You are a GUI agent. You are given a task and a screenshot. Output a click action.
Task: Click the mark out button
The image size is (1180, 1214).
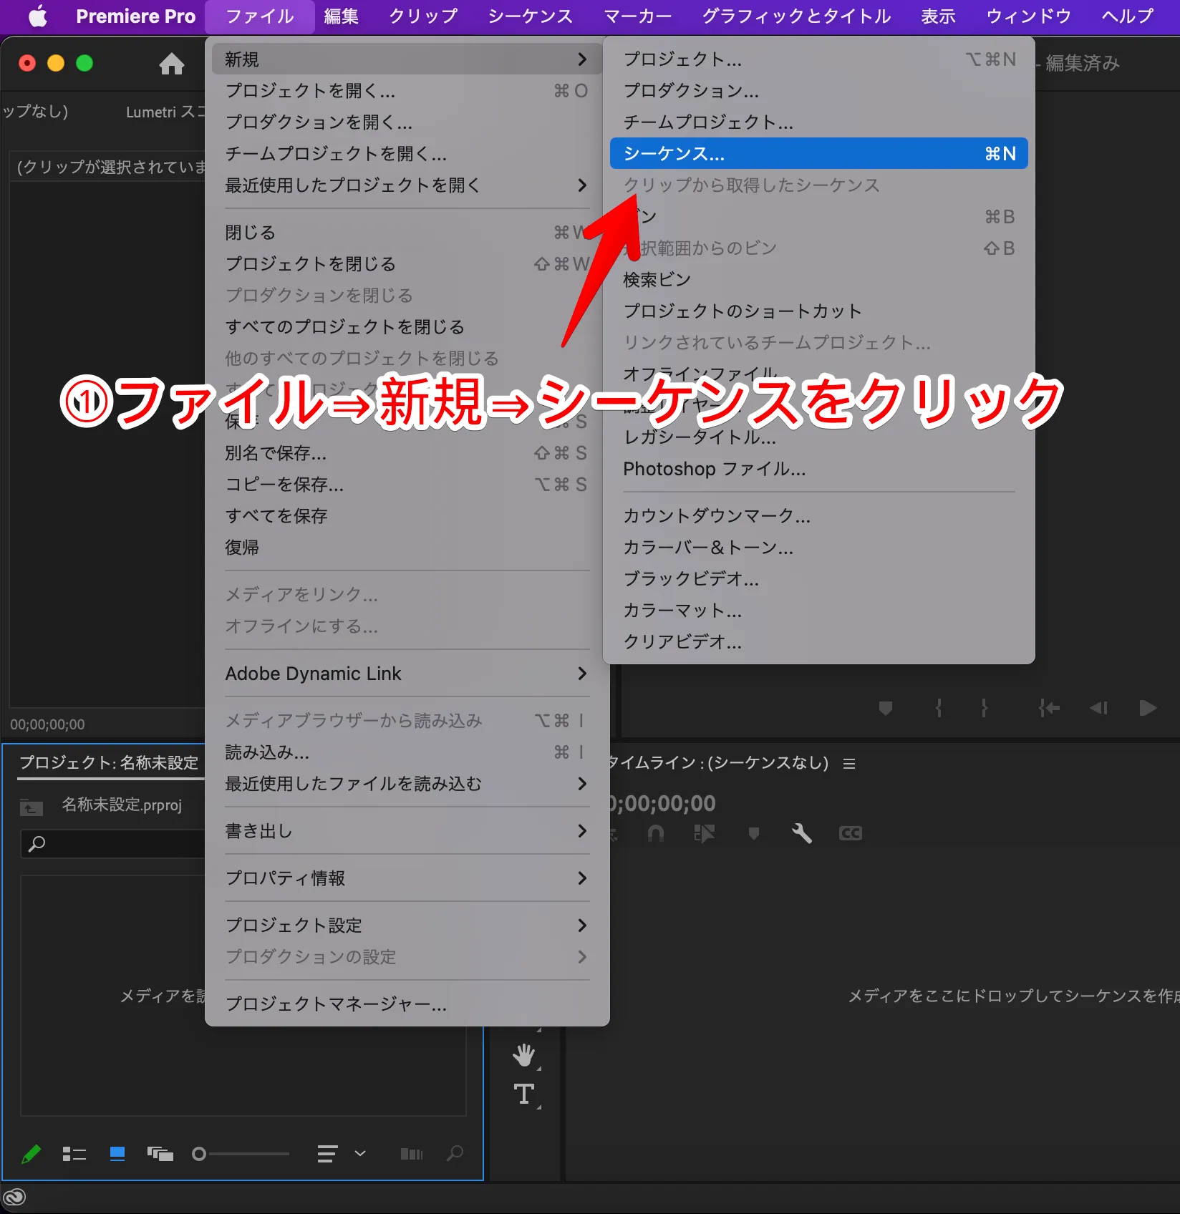[985, 708]
